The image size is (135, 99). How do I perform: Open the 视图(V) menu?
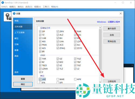38,7
